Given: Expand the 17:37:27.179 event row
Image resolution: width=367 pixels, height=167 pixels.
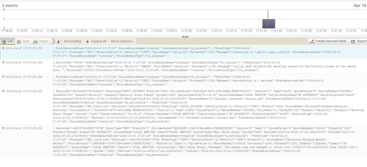Looking at the screenshot, I should click(x=4, y=48).
